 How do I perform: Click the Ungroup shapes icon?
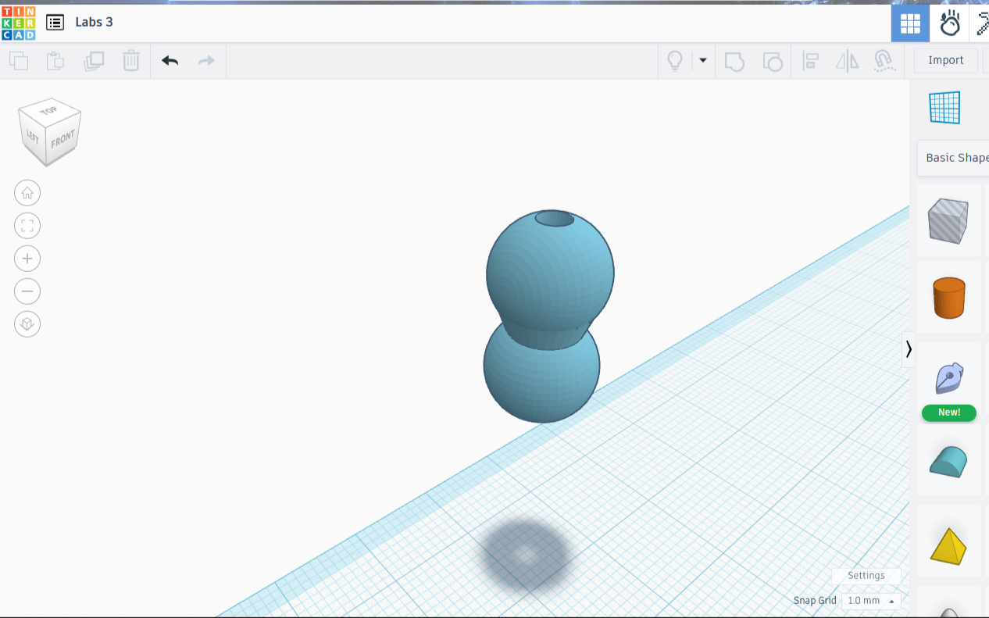[772, 61]
